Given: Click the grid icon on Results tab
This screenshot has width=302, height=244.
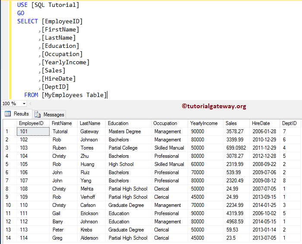Looking at the screenshot, I should click(x=7, y=114).
